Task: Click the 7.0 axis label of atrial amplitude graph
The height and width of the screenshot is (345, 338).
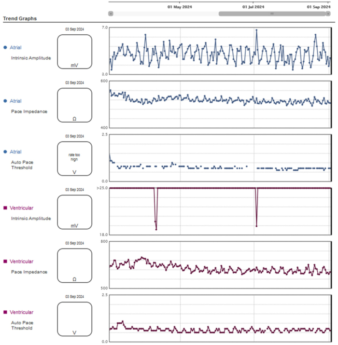Action: point(105,28)
